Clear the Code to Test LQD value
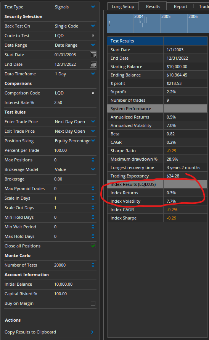The image size is (209, 340). pyautogui.click(x=93, y=36)
